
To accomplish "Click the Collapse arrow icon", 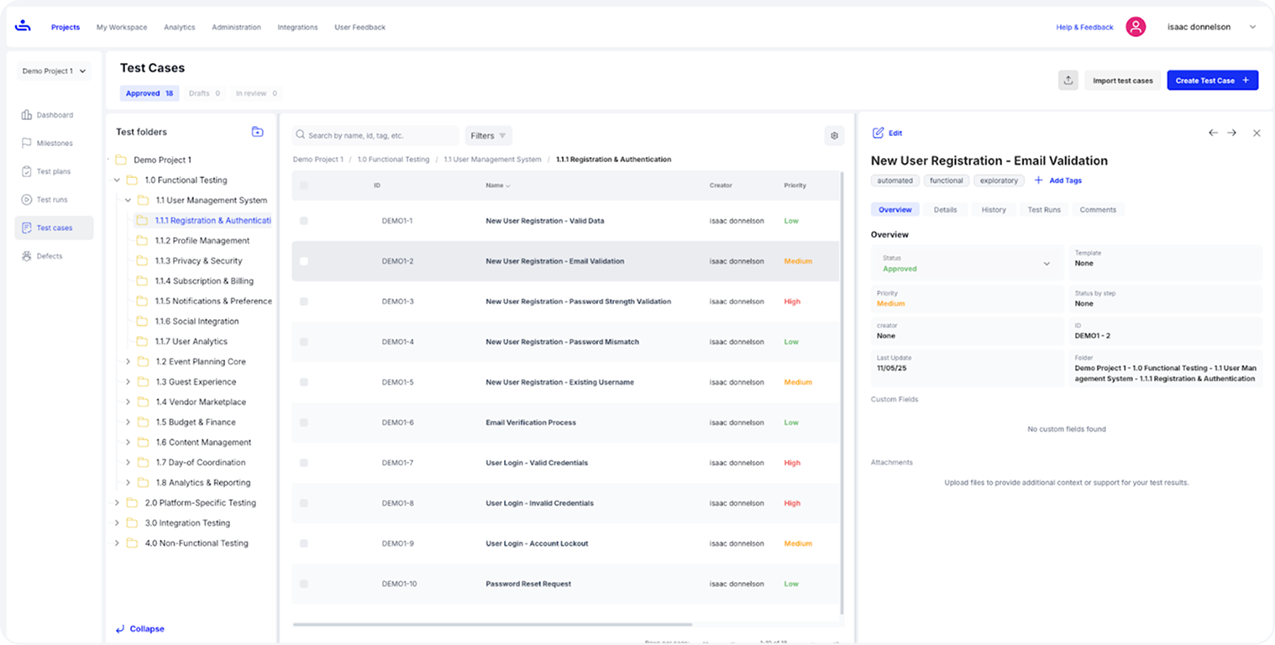I will (x=120, y=628).
